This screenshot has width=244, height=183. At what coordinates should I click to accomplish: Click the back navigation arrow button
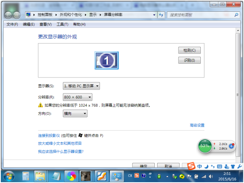(8, 15)
